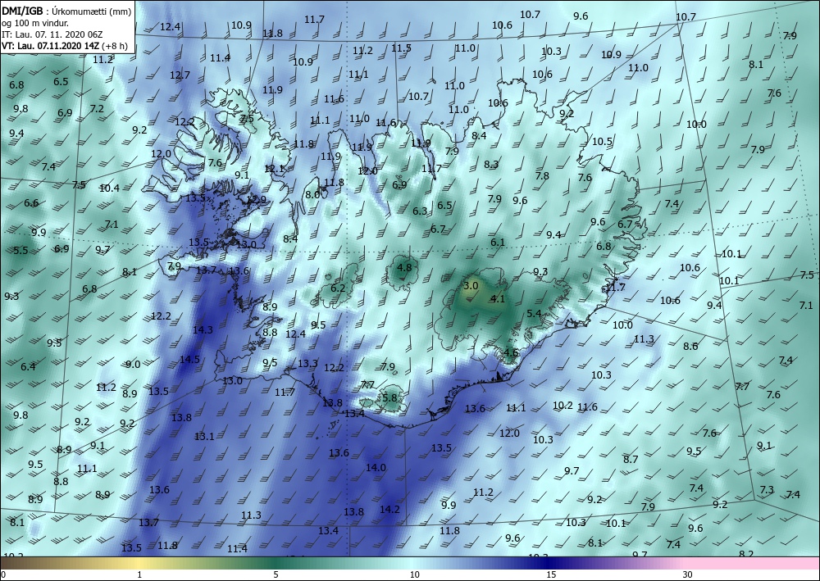Click the dark blue section of the color scale
The height and width of the screenshot is (581, 820).
pyautogui.click(x=549, y=563)
